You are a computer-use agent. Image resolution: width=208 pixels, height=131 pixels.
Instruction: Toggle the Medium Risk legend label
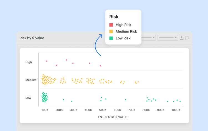point(126,32)
